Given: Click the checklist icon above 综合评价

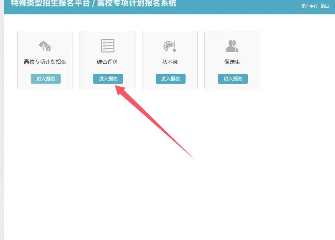Looking at the screenshot, I should (x=107, y=46).
